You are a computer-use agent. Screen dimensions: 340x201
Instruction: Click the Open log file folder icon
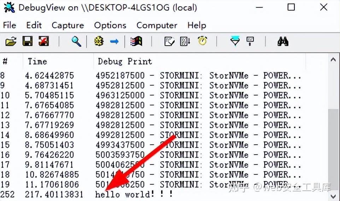click(11, 41)
